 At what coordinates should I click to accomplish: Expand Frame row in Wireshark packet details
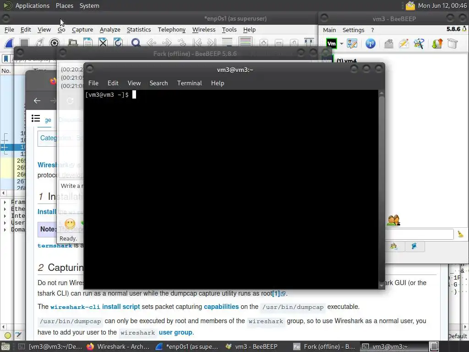[x=5, y=202]
